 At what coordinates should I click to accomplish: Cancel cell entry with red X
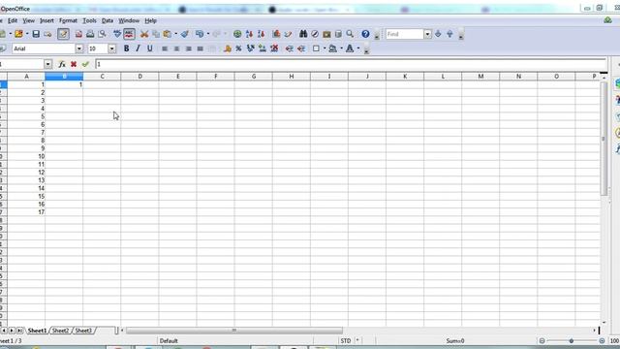[74, 64]
